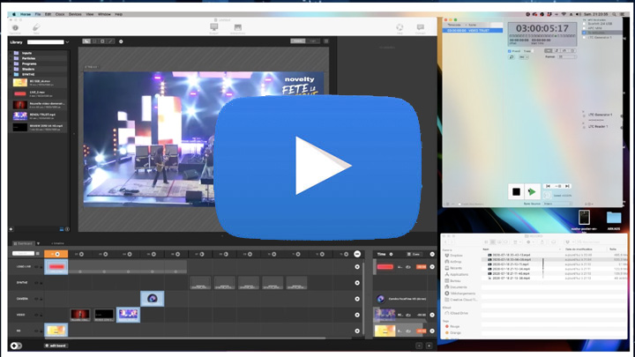Open the Edit menu
Screen dimensions: 635x357
click(x=48, y=14)
